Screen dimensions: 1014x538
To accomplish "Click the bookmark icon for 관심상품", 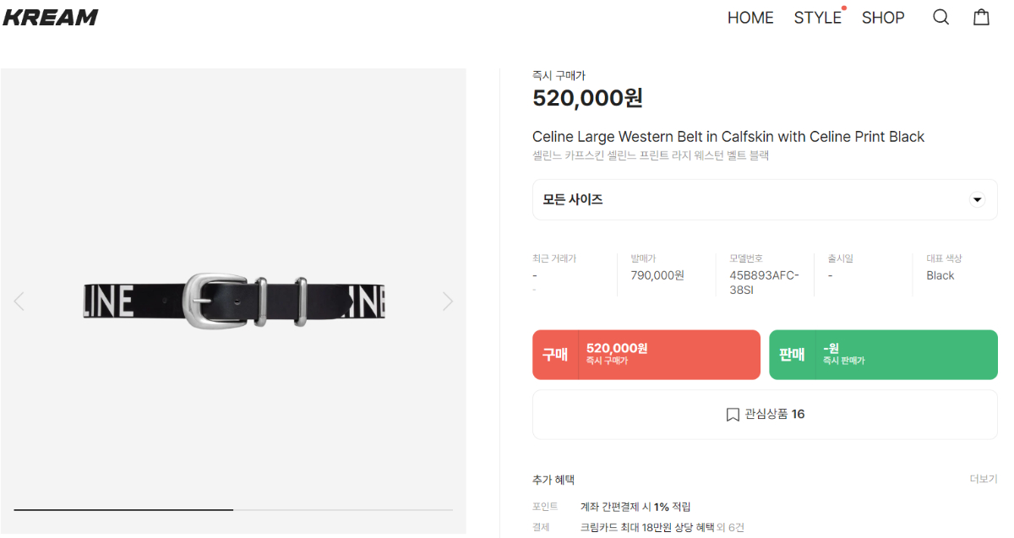I will point(733,415).
